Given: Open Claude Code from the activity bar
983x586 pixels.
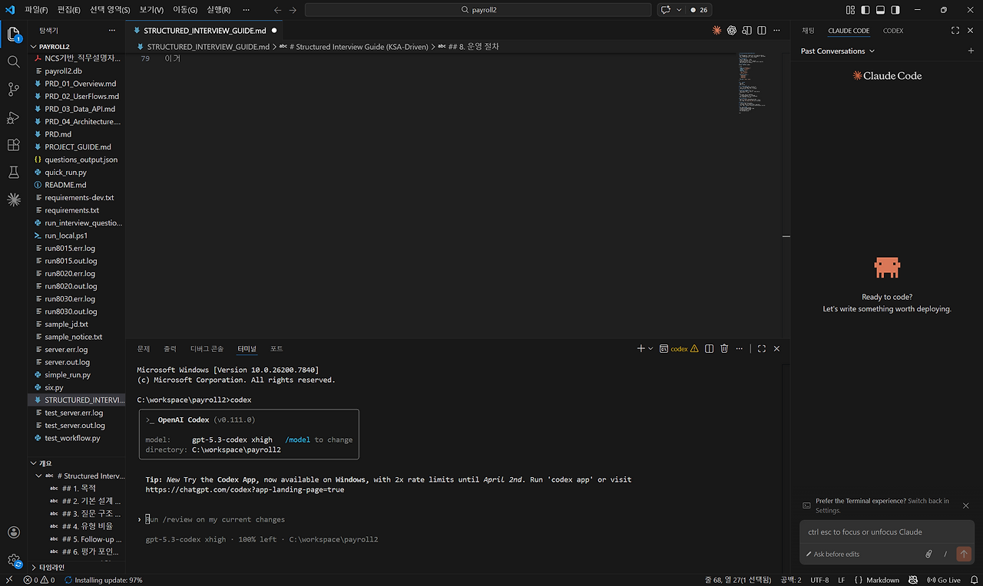Looking at the screenshot, I should point(13,200).
